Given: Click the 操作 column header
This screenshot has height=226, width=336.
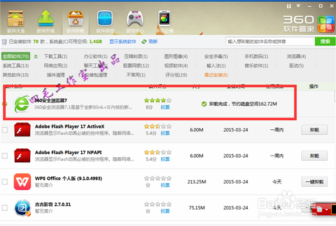Looking at the screenshot, I should tap(314, 87).
